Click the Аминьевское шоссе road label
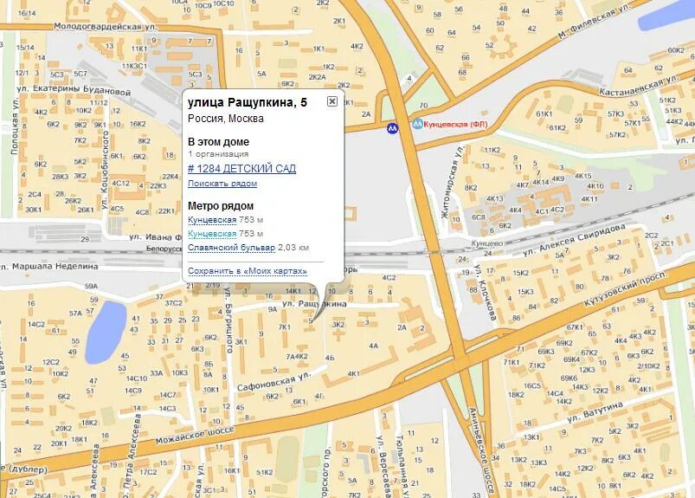 [480, 450]
